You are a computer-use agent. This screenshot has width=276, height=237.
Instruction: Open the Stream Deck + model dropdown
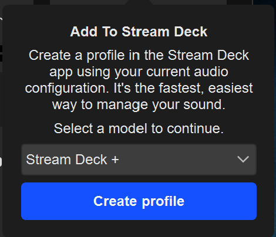(139, 160)
